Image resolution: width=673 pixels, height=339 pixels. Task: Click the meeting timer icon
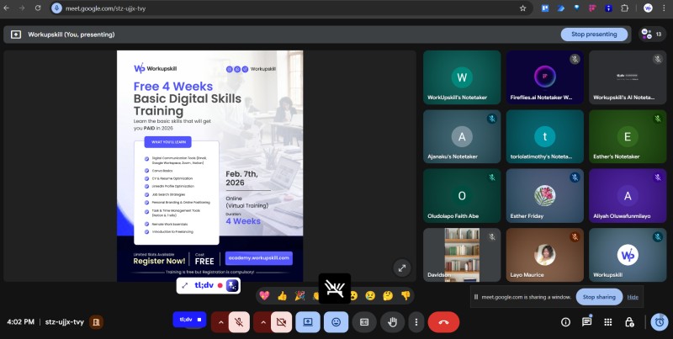tap(660, 322)
